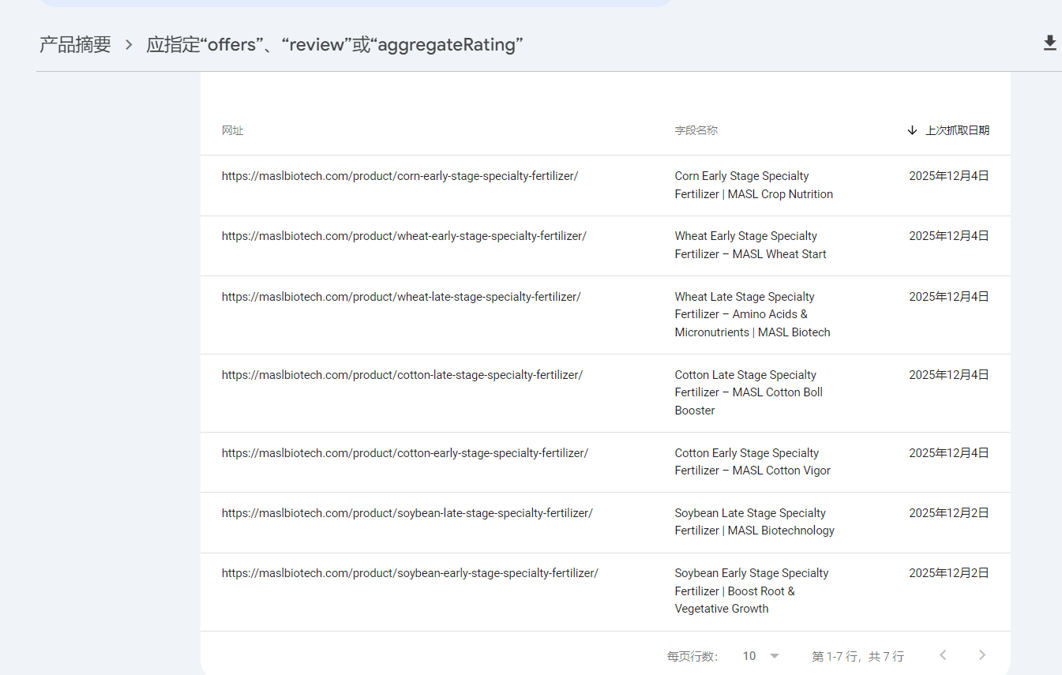Open the wheat-early-stage-specialty-fertilizer URL row
Viewport: 1062px width, 675px height.
click(x=606, y=246)
